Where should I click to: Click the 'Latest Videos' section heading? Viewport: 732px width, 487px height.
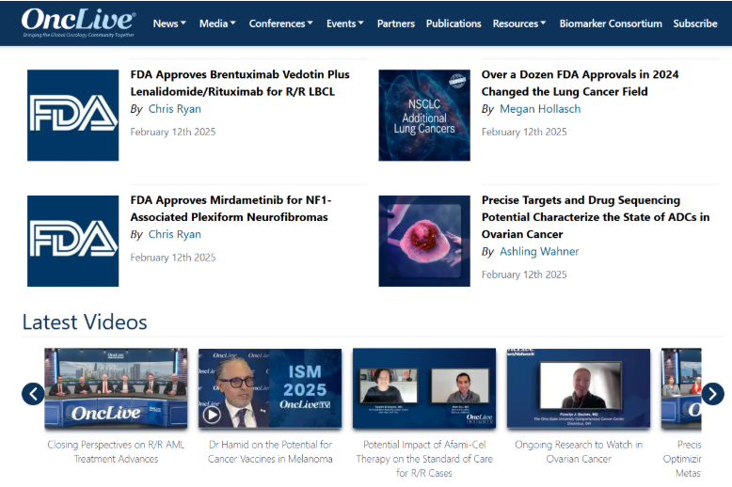85,322
